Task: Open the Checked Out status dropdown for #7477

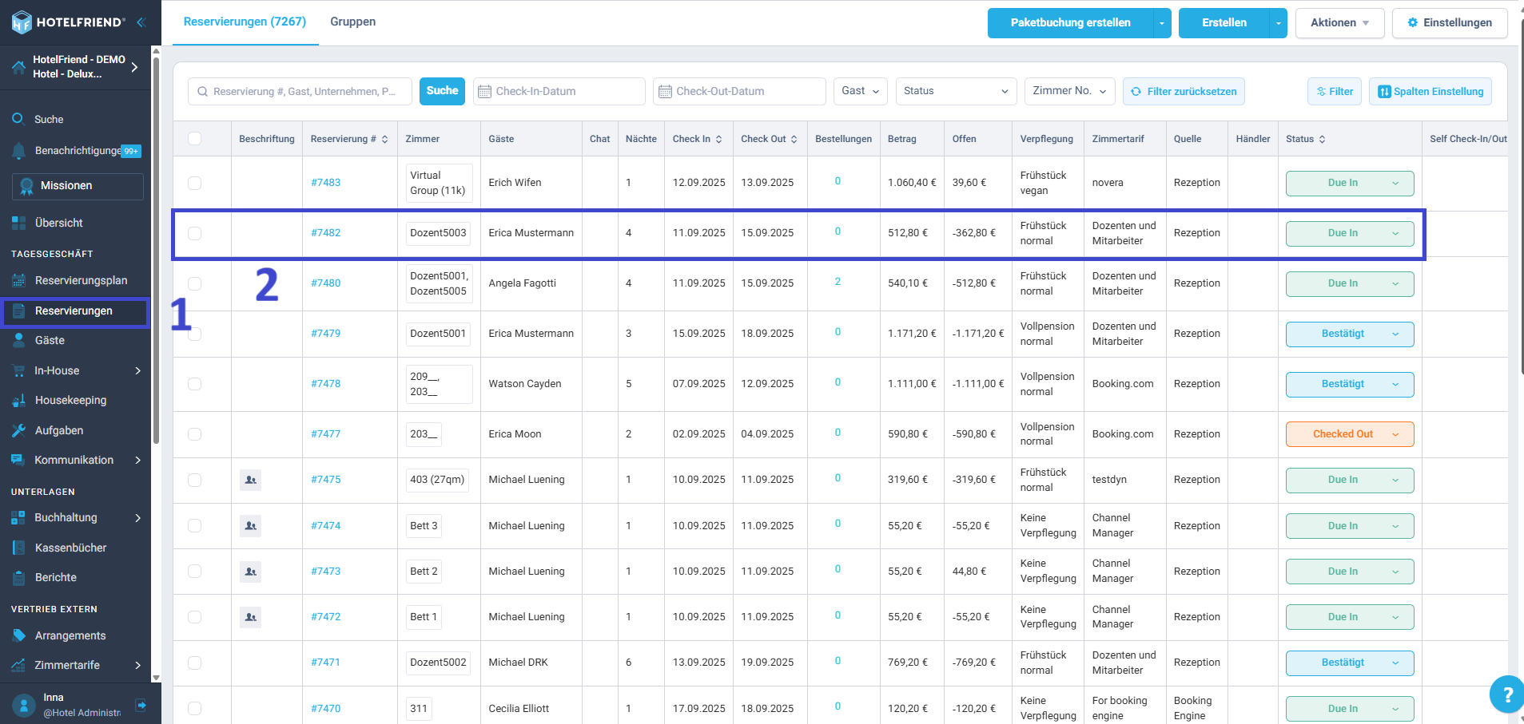Action: click(x=1349, y=434)
